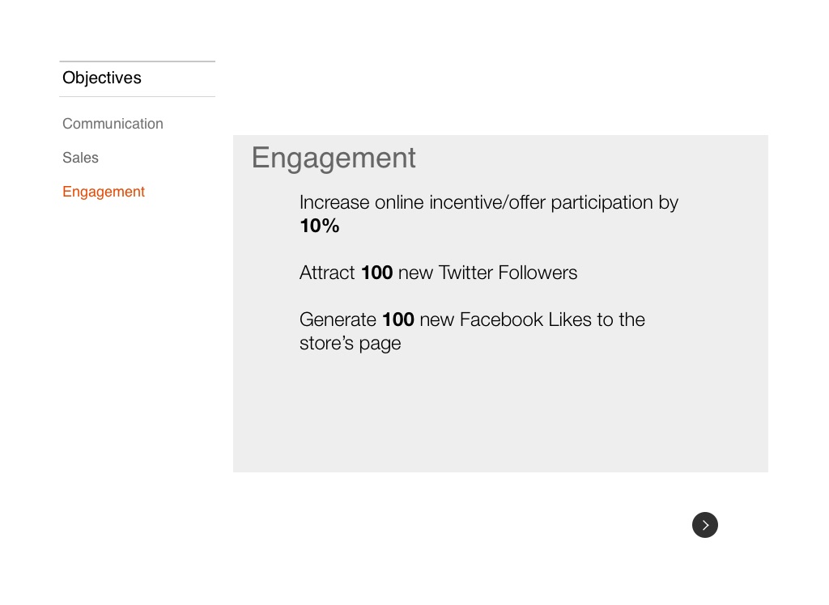Click the word 'participation' in first objective

click(602, 203)
